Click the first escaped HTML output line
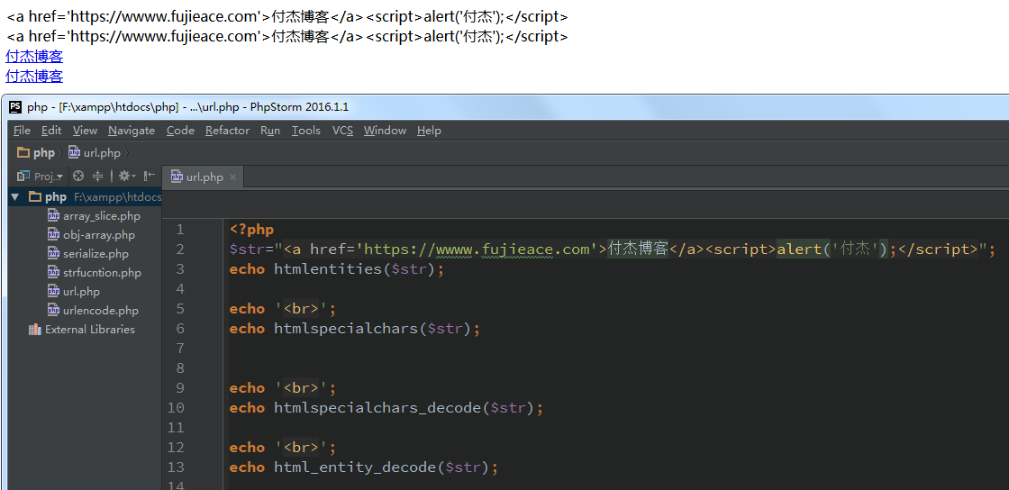 [287, 17]
